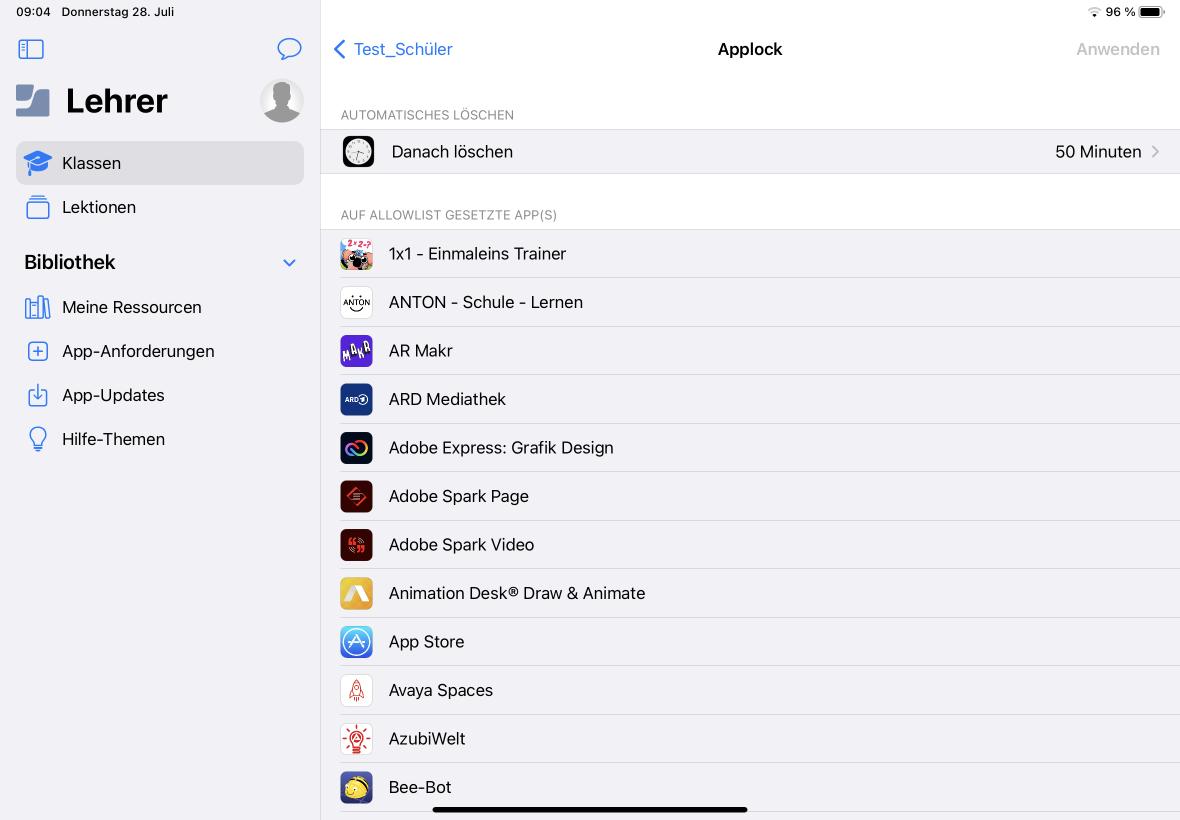This screenshot has height=820, width=1180.
Task: Select App Store in allowlist
Action: click(x=749, y=641)
